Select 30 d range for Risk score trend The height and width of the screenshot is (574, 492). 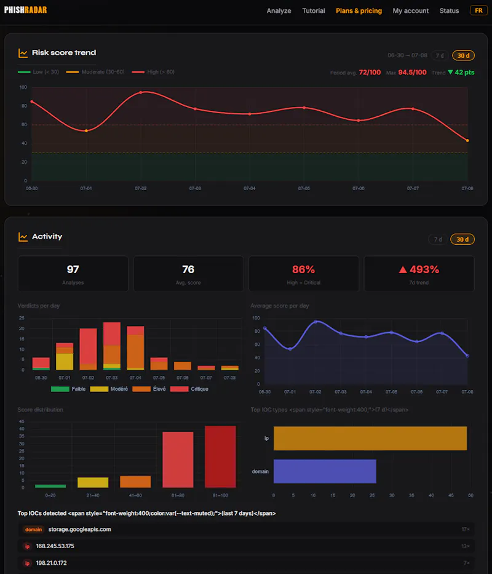[463, 55]
